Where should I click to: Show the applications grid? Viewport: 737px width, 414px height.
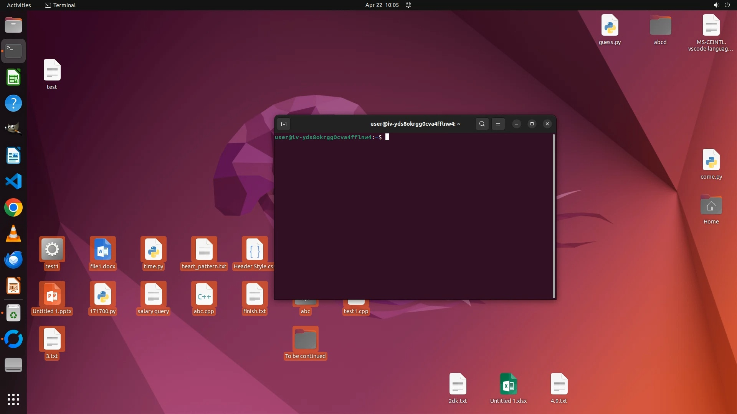click(x=13, y=399)
